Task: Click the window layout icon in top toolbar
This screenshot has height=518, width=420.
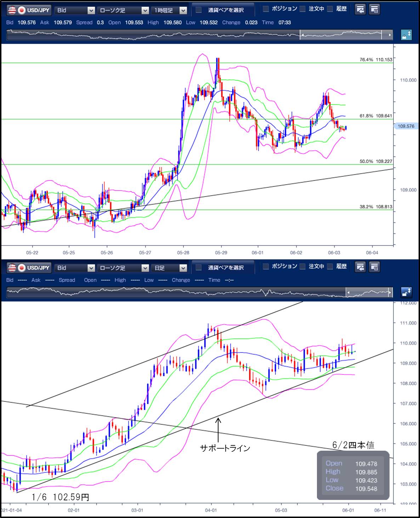Action: tap(374, 10)
